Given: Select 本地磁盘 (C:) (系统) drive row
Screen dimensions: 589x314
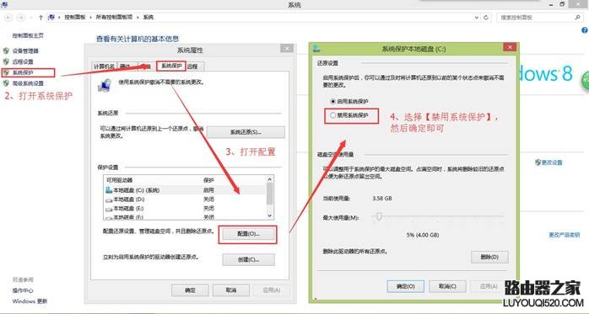Looking at the screenshot, I should (x=186, y=190).
